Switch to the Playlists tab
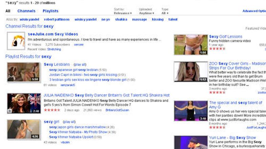Viewport: 266px width, 149px height. [50, 11]
